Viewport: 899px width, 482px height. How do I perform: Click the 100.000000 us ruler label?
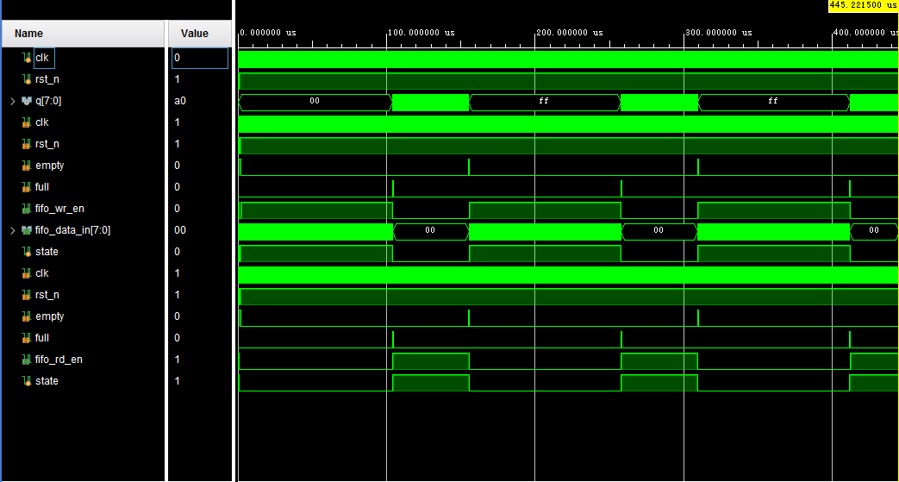coord(422,33)
